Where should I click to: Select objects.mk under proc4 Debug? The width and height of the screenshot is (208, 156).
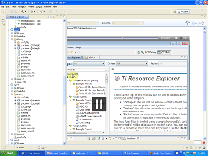[x=25, y=61]
